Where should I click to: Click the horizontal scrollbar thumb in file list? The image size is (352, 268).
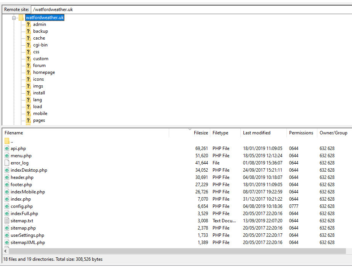tap(178, 251)
